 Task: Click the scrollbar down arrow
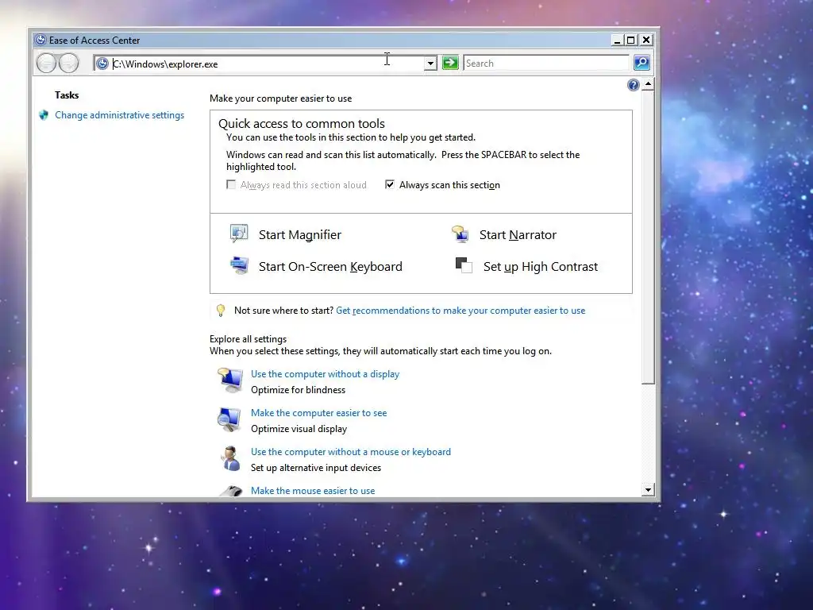point(648,489)
